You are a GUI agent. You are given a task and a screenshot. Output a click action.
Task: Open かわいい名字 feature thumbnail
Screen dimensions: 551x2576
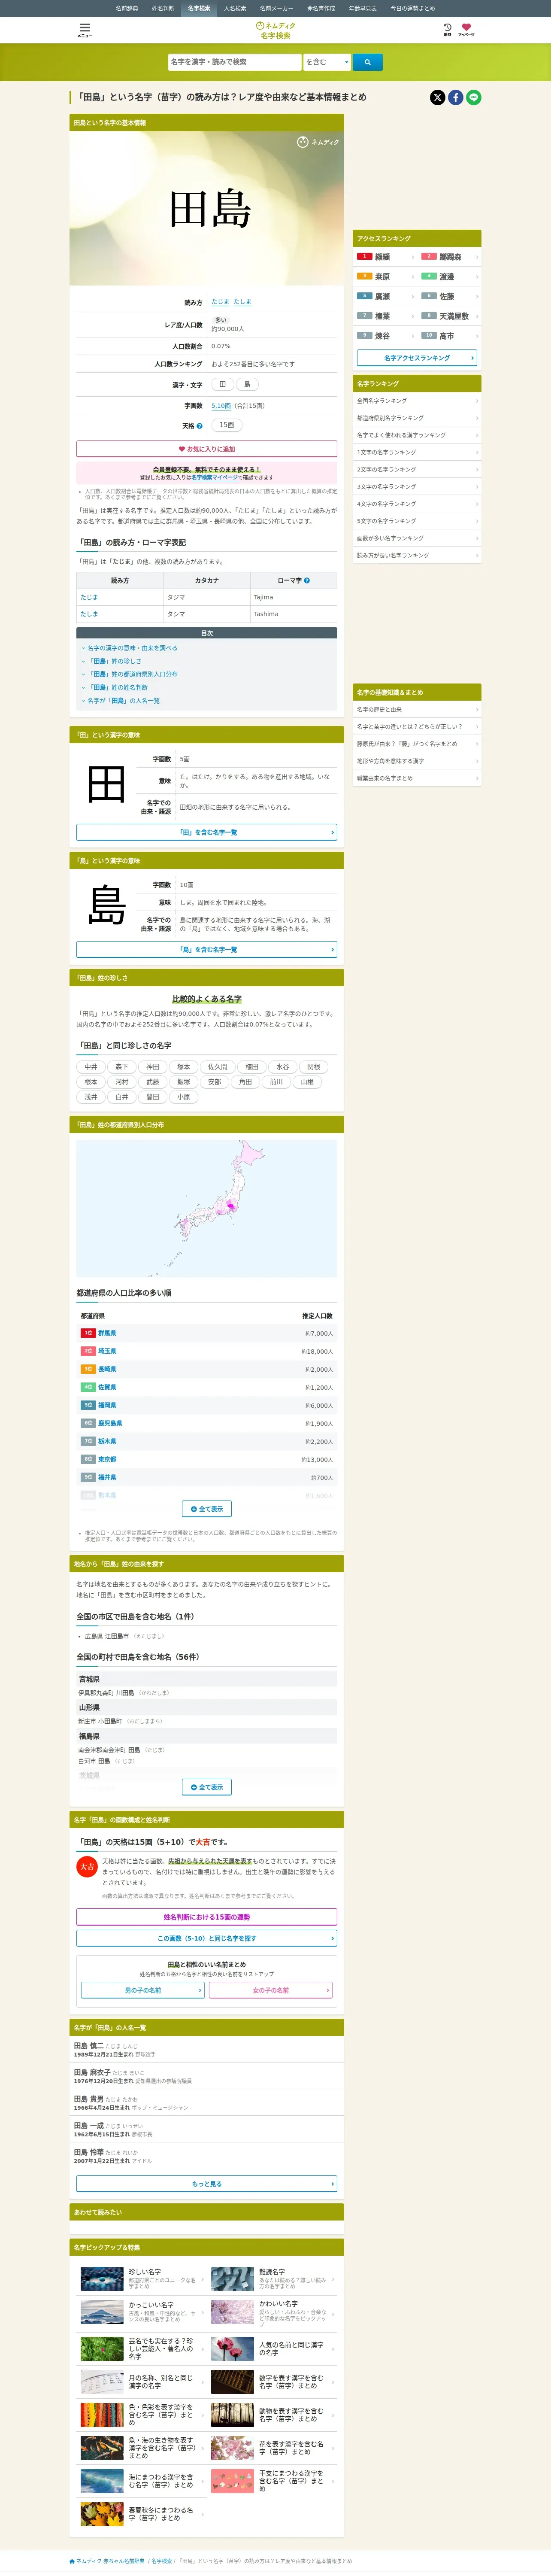[232, 2312]
